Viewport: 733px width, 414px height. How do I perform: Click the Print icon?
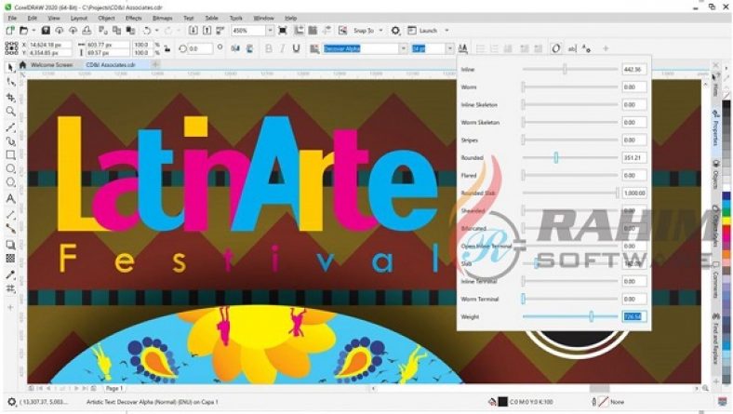[87, 31]
